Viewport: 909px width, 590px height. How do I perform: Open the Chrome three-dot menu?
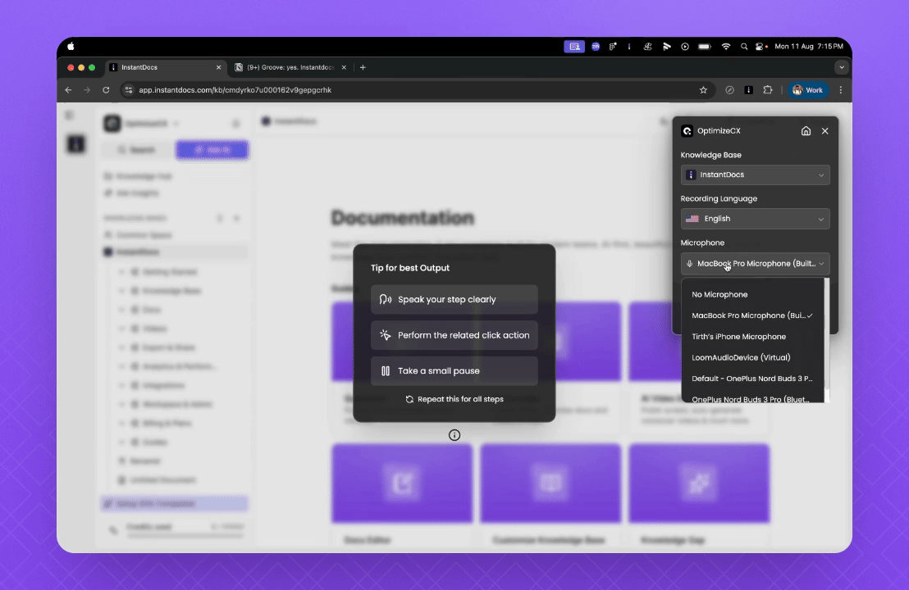(841, 90)
